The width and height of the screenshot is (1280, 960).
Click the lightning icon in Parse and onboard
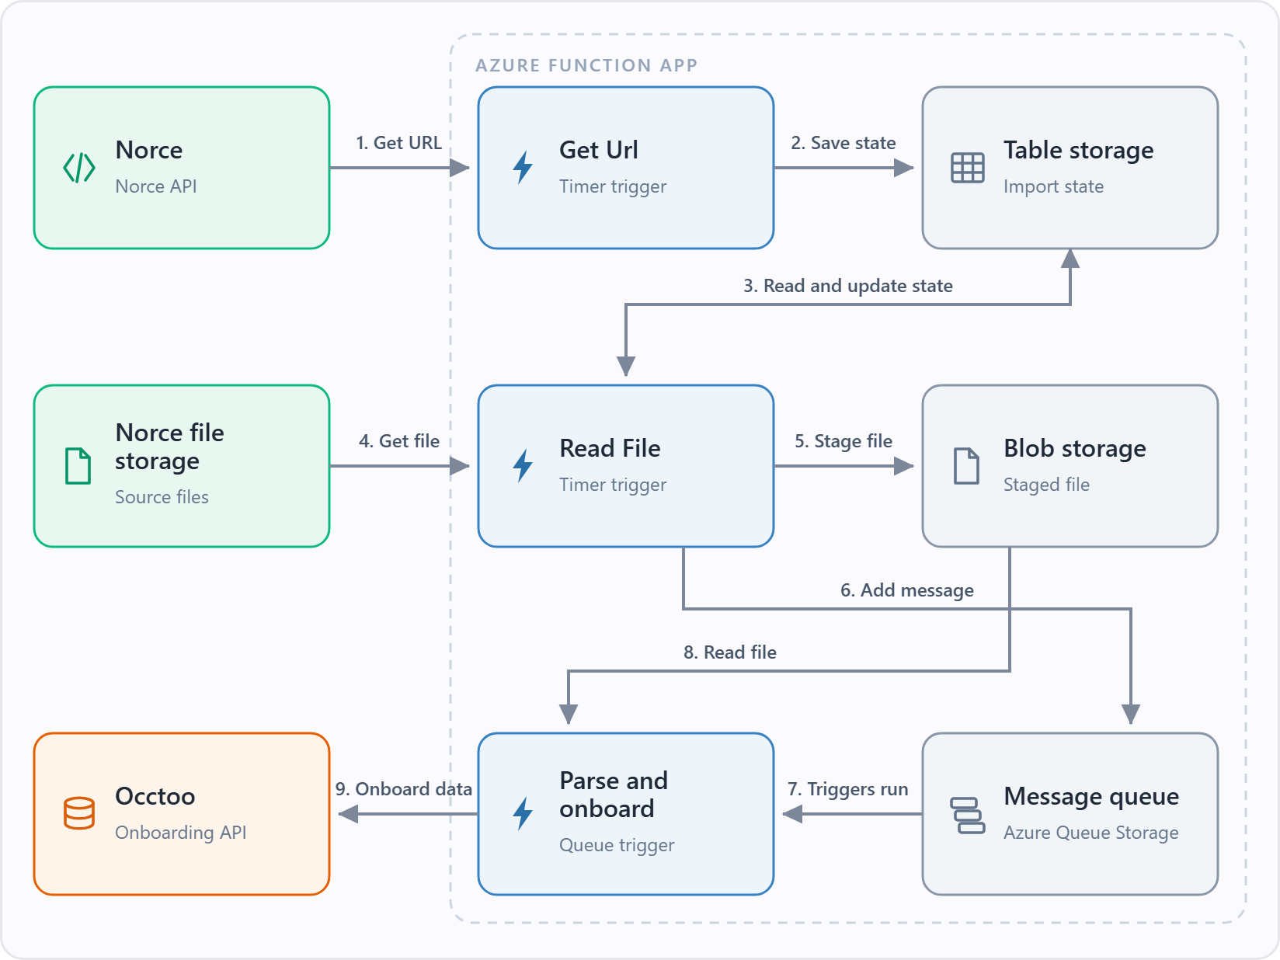pyautogui.click(x=523, y=814)
